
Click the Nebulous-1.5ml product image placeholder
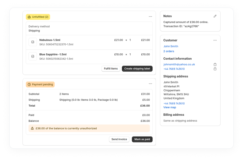coord(33,42)
